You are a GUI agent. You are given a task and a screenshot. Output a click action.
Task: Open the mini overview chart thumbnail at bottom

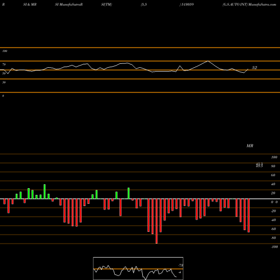[x=138, y=268]
